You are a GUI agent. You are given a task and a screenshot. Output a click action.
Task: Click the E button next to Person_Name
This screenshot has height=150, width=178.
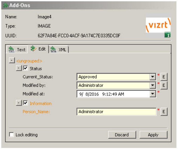tap(164, 112)
